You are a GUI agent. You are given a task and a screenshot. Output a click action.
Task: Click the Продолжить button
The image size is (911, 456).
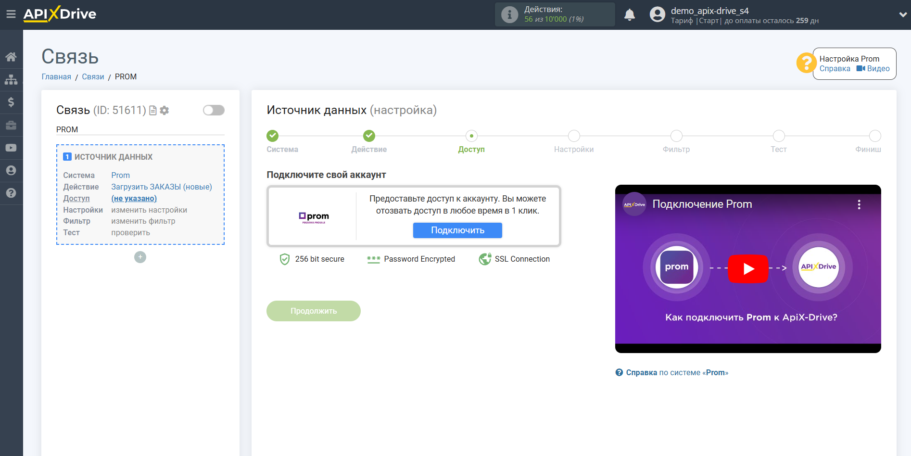314,311
